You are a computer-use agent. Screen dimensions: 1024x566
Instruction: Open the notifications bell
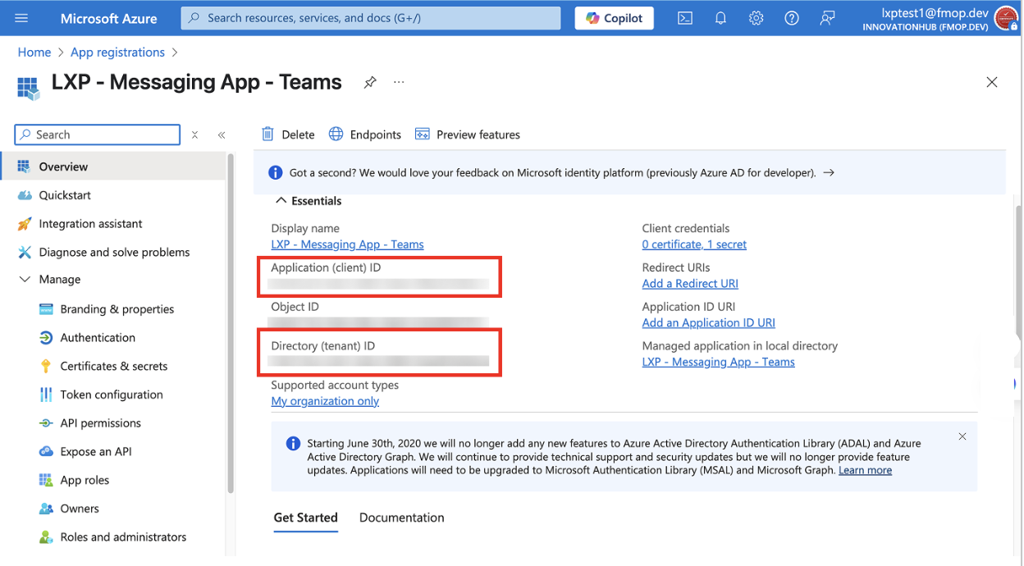720,18
